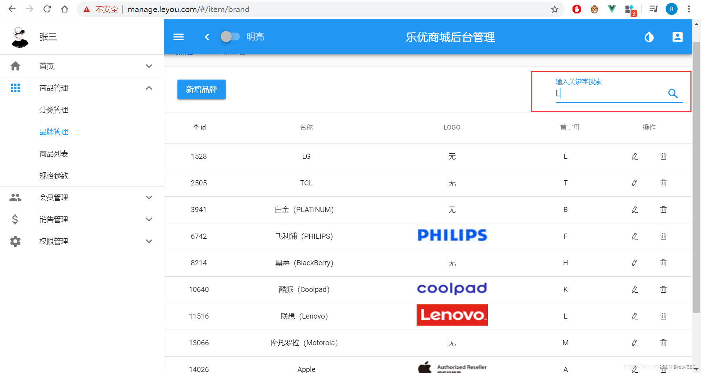Viewport: 701px width, 373px height.
Task: Click the search magnifier icon
Action: (x=673, y=93)
